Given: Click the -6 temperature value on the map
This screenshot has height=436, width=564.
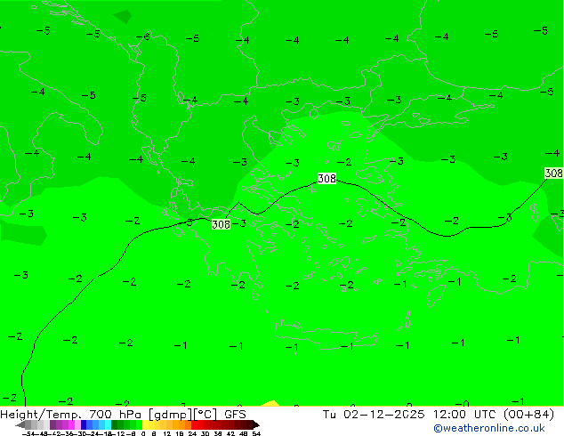Looking at the screenshot, I should (143, 36).
